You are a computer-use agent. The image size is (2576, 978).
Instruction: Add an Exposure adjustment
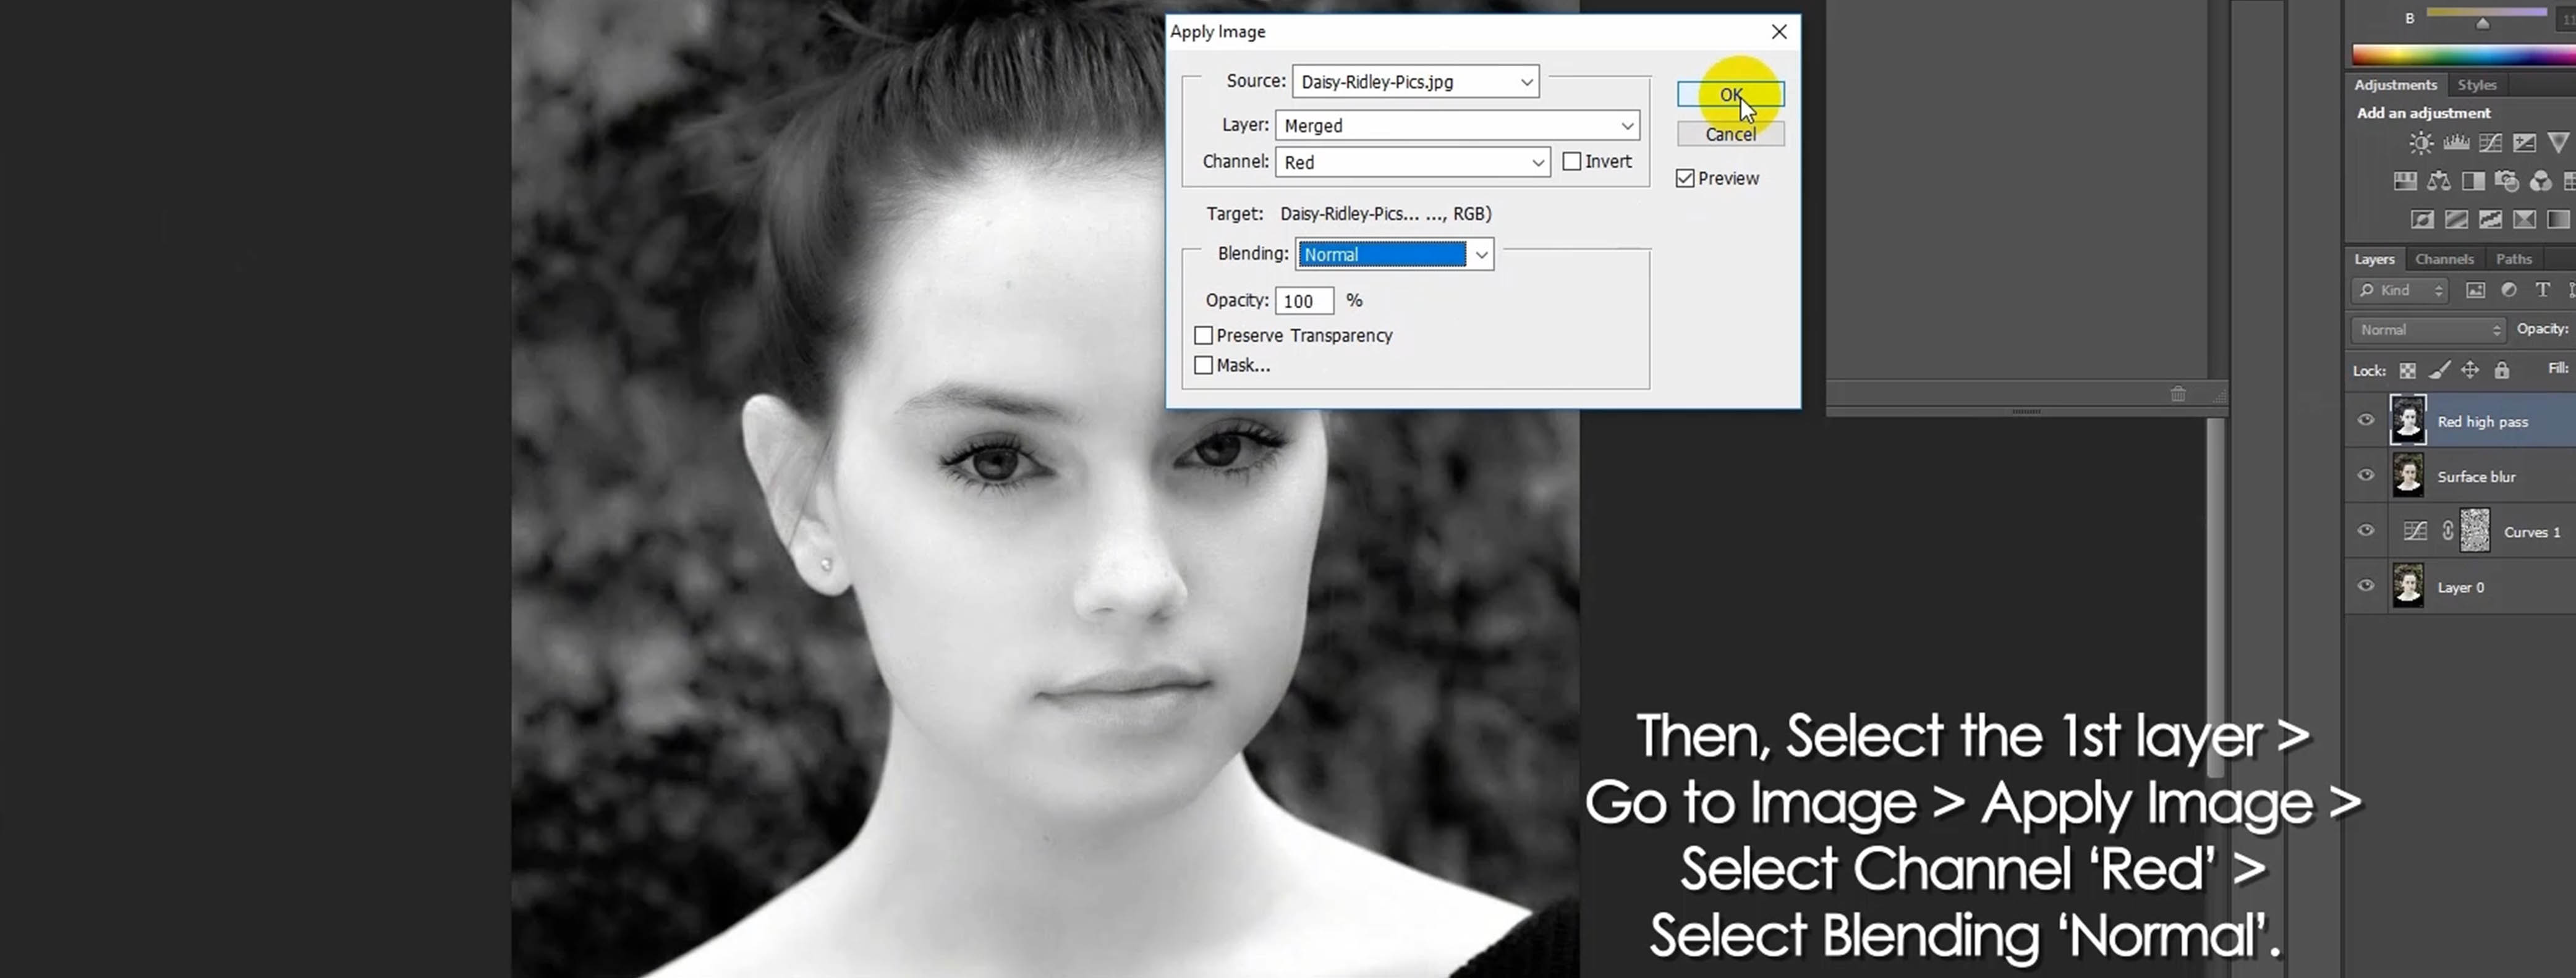pyautogui.click(x=2524, y=143)
